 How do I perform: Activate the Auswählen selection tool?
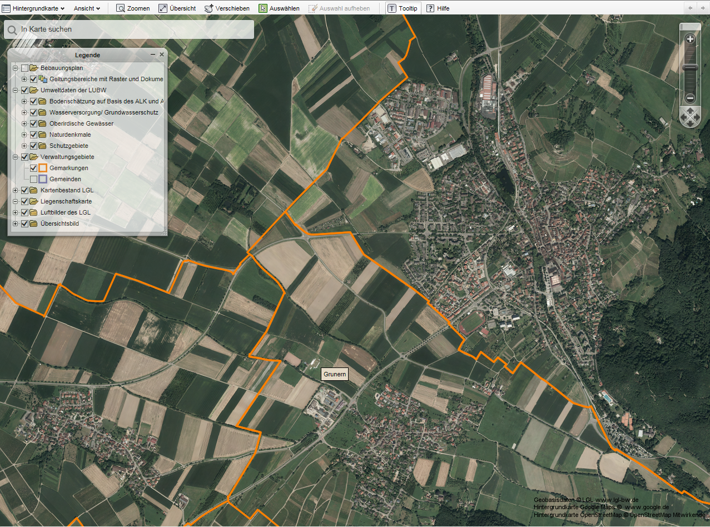pos(279,8)
